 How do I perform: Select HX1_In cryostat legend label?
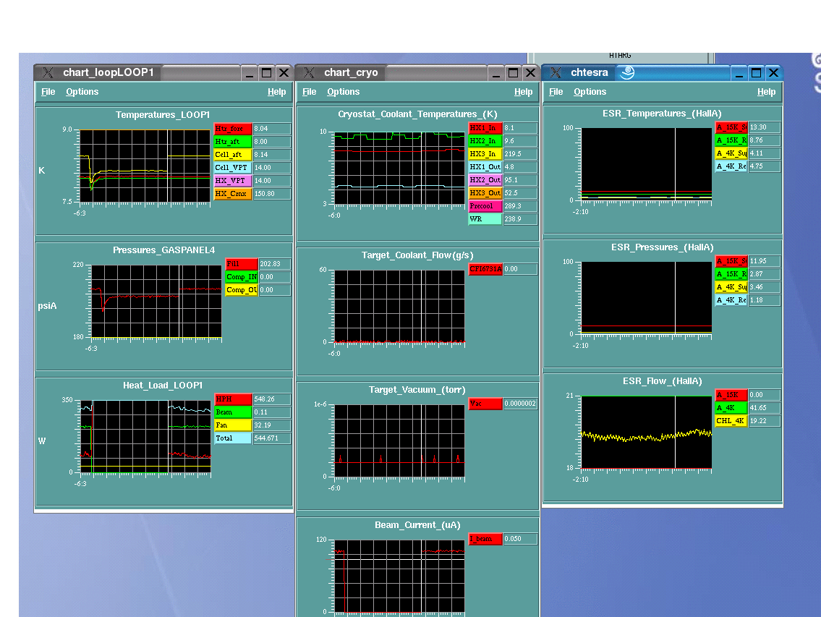(485, 128)
